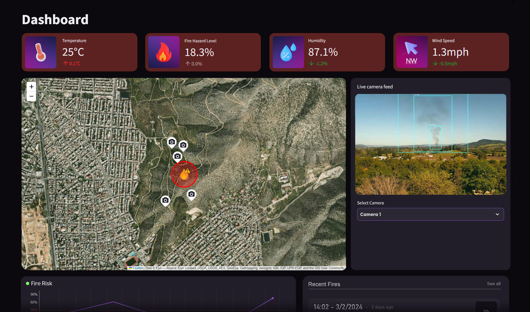The height and width of the screenshot is (312, 530).
Task: Click the water droplets humidity icon
Action: coord(288,52)
